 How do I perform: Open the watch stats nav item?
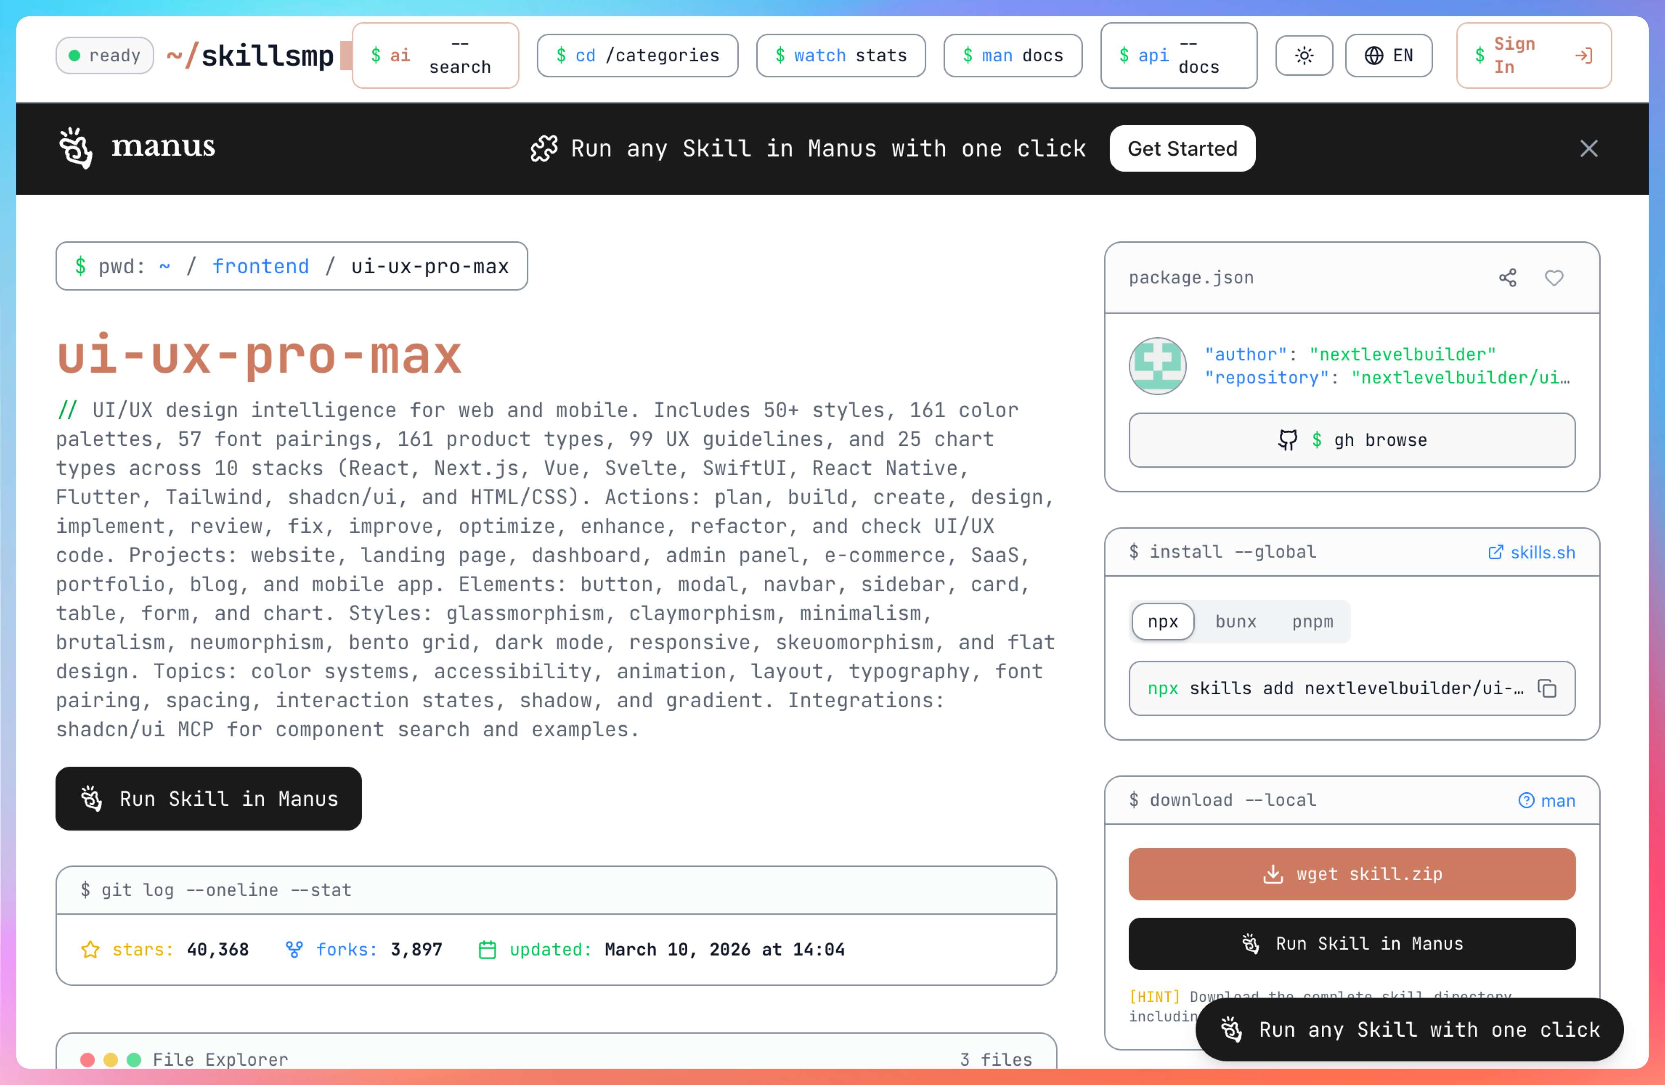(x=840, y=55)
